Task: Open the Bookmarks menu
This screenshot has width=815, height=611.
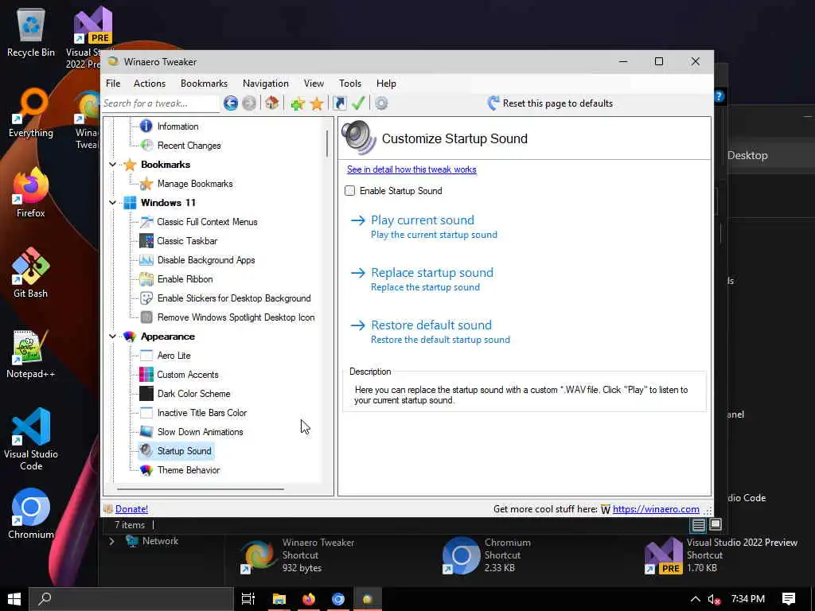Action: (204, 83)
